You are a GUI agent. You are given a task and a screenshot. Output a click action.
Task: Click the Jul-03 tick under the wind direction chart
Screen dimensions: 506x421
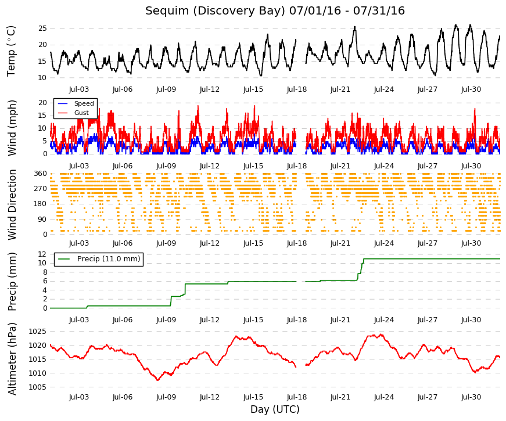click(79, 243)
